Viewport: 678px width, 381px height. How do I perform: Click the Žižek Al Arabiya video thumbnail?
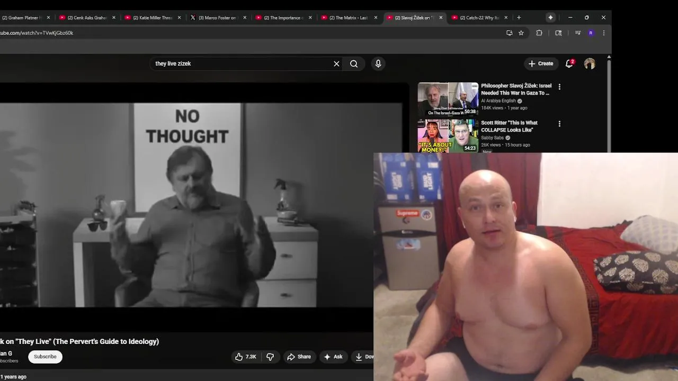pos(448,99)
